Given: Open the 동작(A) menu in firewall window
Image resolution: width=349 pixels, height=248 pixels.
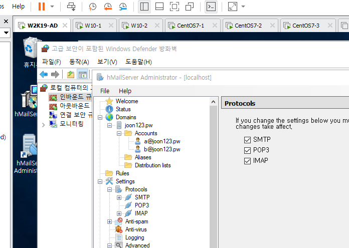Looking at the screenshot, I should [x=79, y=62].
